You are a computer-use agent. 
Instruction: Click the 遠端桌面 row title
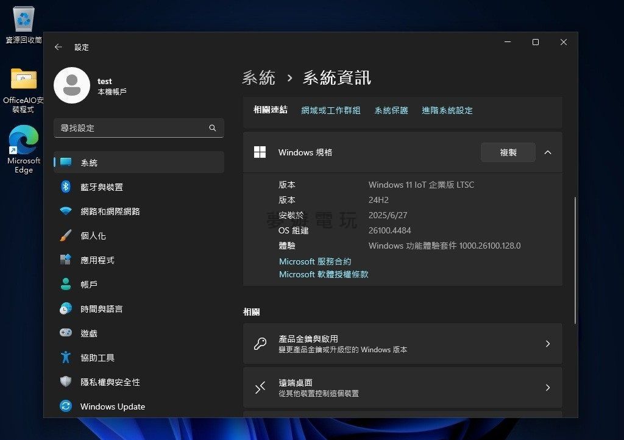click(296, 383)
